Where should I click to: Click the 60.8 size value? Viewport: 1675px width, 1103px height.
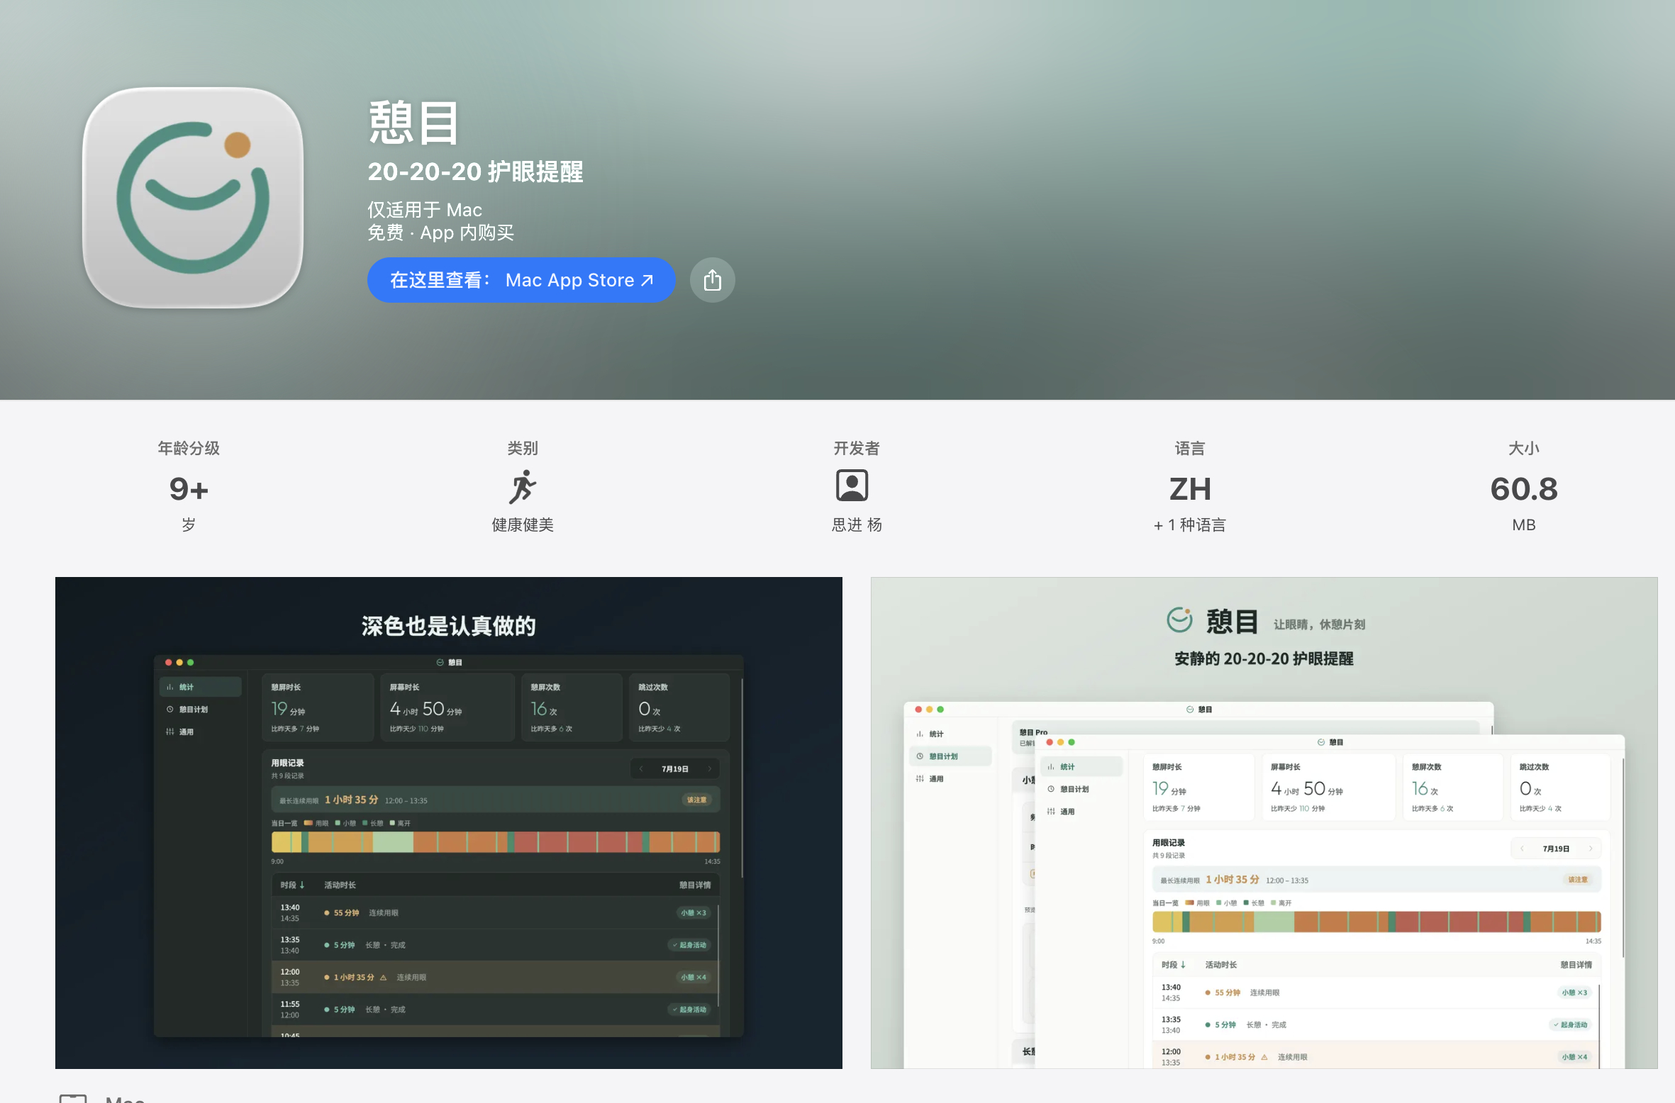1524,489
